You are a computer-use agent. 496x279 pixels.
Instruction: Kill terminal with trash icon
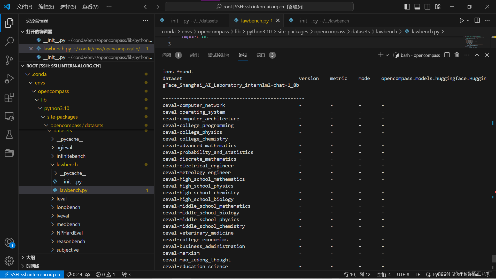457,55
